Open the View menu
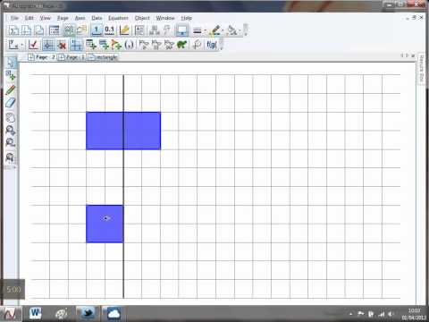Viewport: 429px width, 322px height. (x=46, y=18)
